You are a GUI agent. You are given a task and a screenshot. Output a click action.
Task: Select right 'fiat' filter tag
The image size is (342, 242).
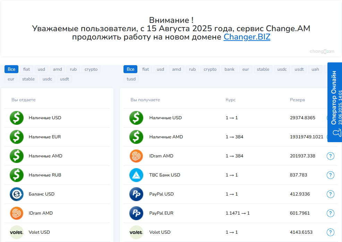pos(145,69)
